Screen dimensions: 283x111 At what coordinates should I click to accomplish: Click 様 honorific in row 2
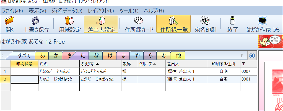[129, 79]
